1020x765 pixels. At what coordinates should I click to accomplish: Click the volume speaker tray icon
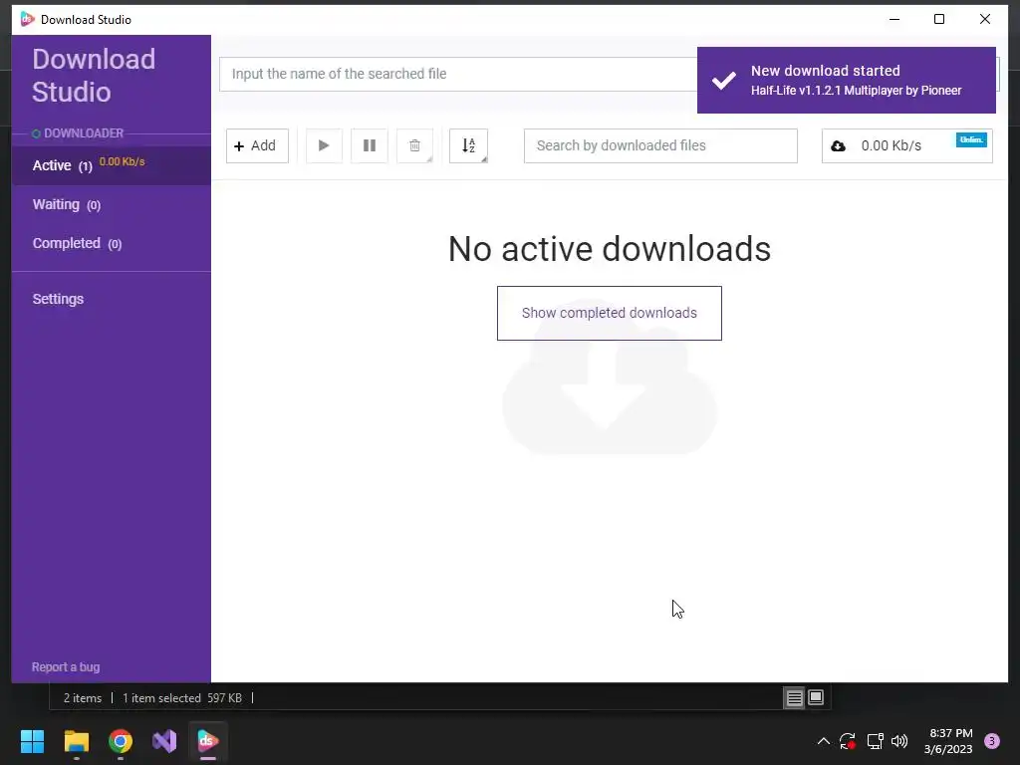(899, 741)
